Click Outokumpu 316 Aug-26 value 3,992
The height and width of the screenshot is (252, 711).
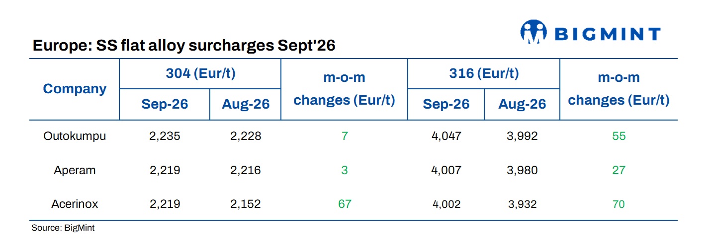click(x=522, y=136)
